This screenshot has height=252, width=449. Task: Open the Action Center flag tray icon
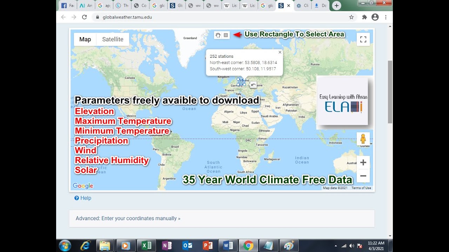coord(359,246)
